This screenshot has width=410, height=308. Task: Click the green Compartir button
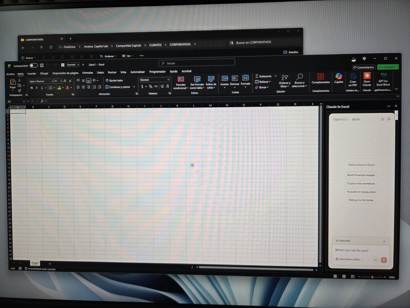click(x=388, y=67)
